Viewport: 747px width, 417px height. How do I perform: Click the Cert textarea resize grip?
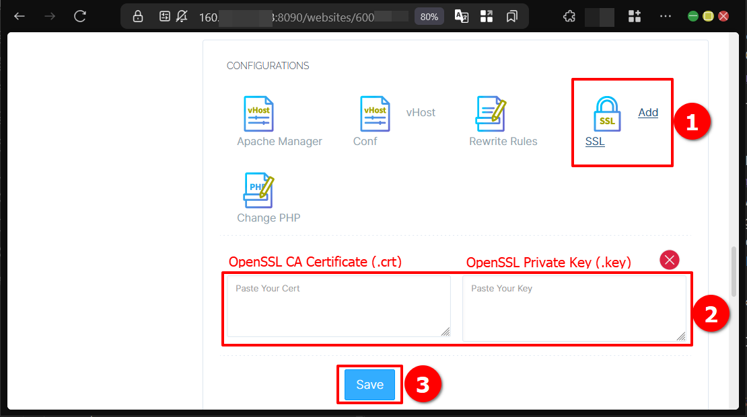tap(446, 332)
